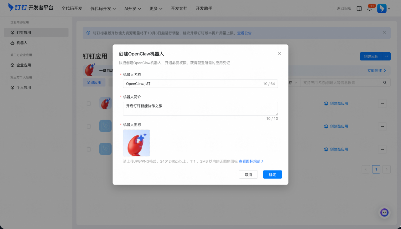Image resolution: width=401 pixels, height=229 pixels.
Task: Click the 确定 button in the dialog
Action: (273, 175)
